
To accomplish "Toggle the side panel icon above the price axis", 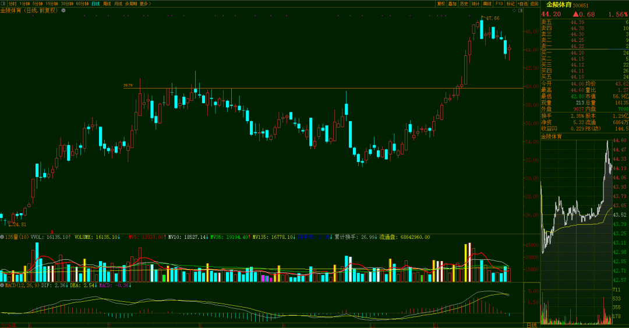I will tap(520, 10).
